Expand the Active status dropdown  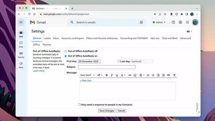[159, 22]
